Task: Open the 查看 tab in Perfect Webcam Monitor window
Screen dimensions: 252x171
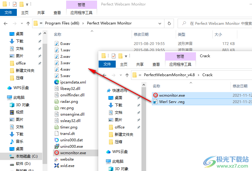Action: point(57,13)
